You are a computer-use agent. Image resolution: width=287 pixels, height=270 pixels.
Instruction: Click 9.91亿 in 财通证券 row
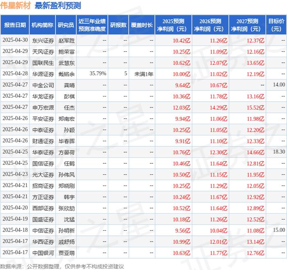183,141
